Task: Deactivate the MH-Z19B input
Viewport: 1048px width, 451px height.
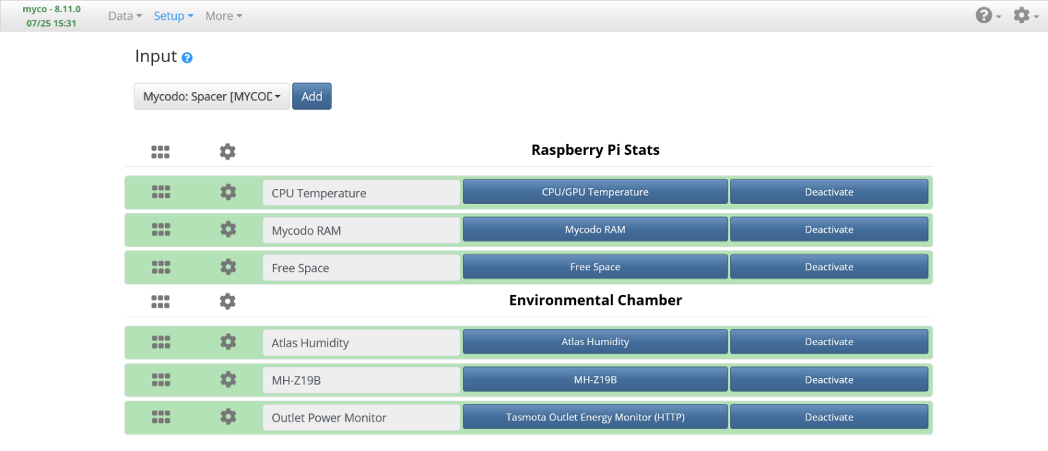Action: point(828,380)
